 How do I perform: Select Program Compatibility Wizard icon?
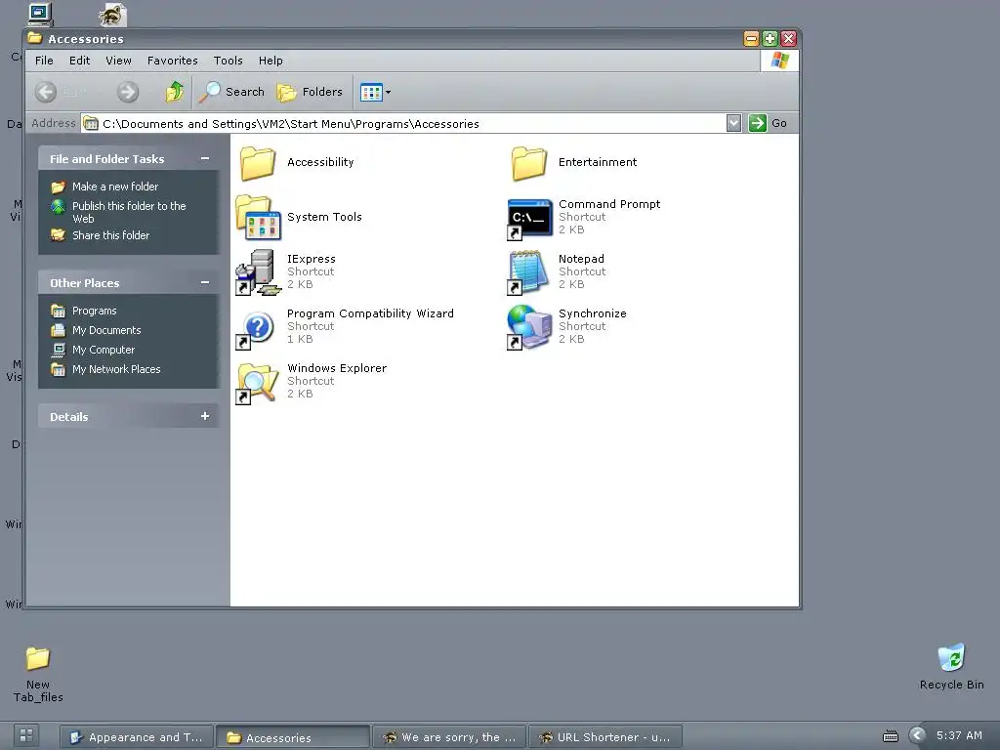255,329
